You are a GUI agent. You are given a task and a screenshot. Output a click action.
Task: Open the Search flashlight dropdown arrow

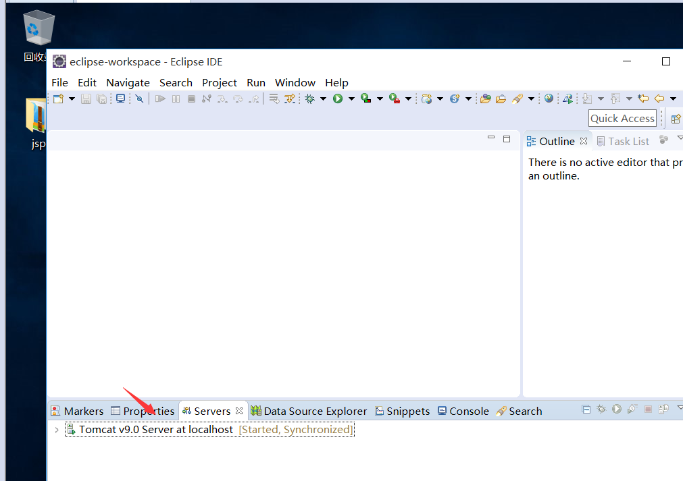click(532, 98)
